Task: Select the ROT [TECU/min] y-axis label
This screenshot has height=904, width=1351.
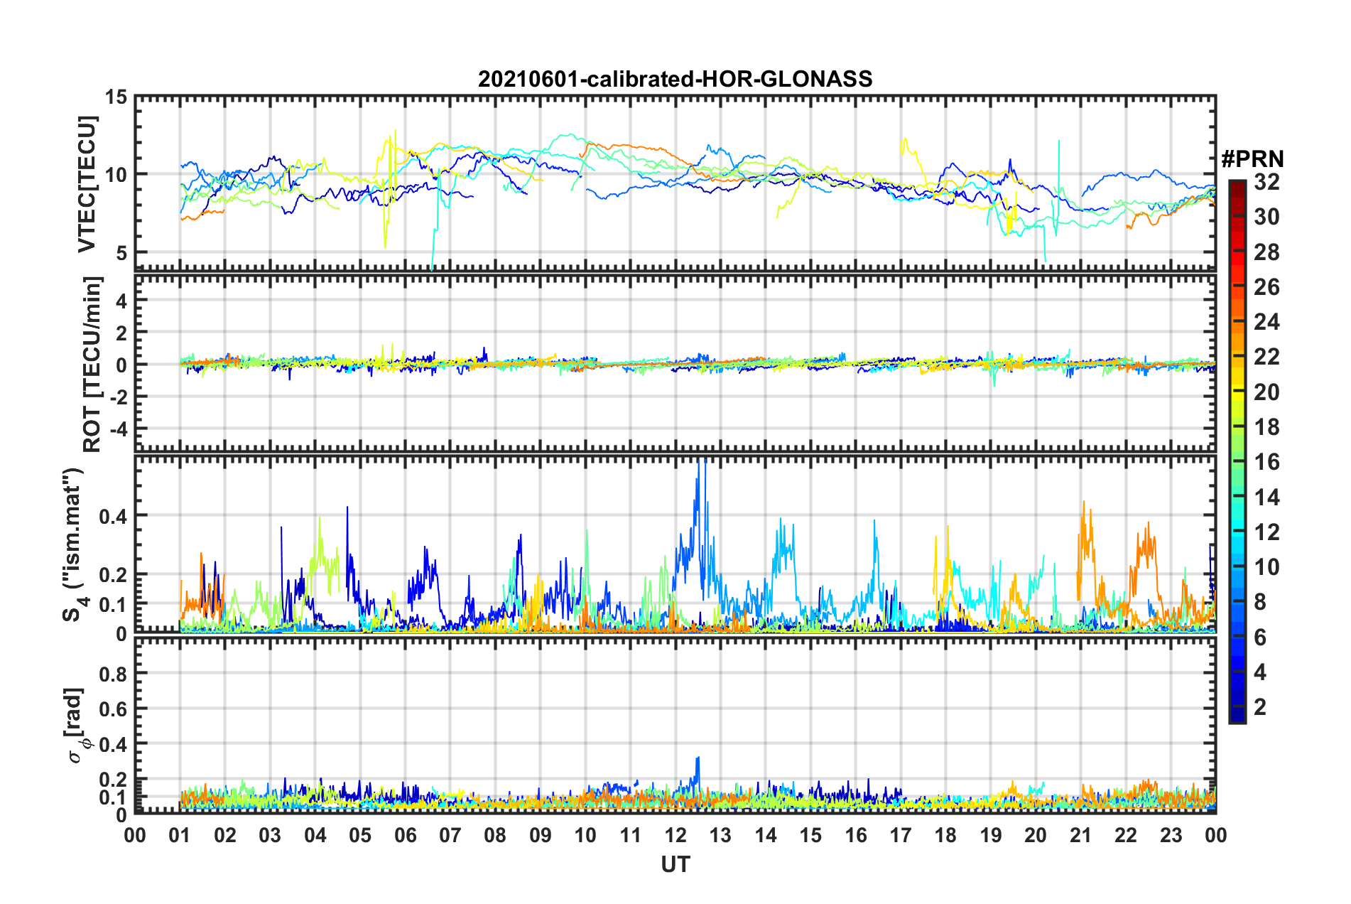Action: (x=92, y=365)
